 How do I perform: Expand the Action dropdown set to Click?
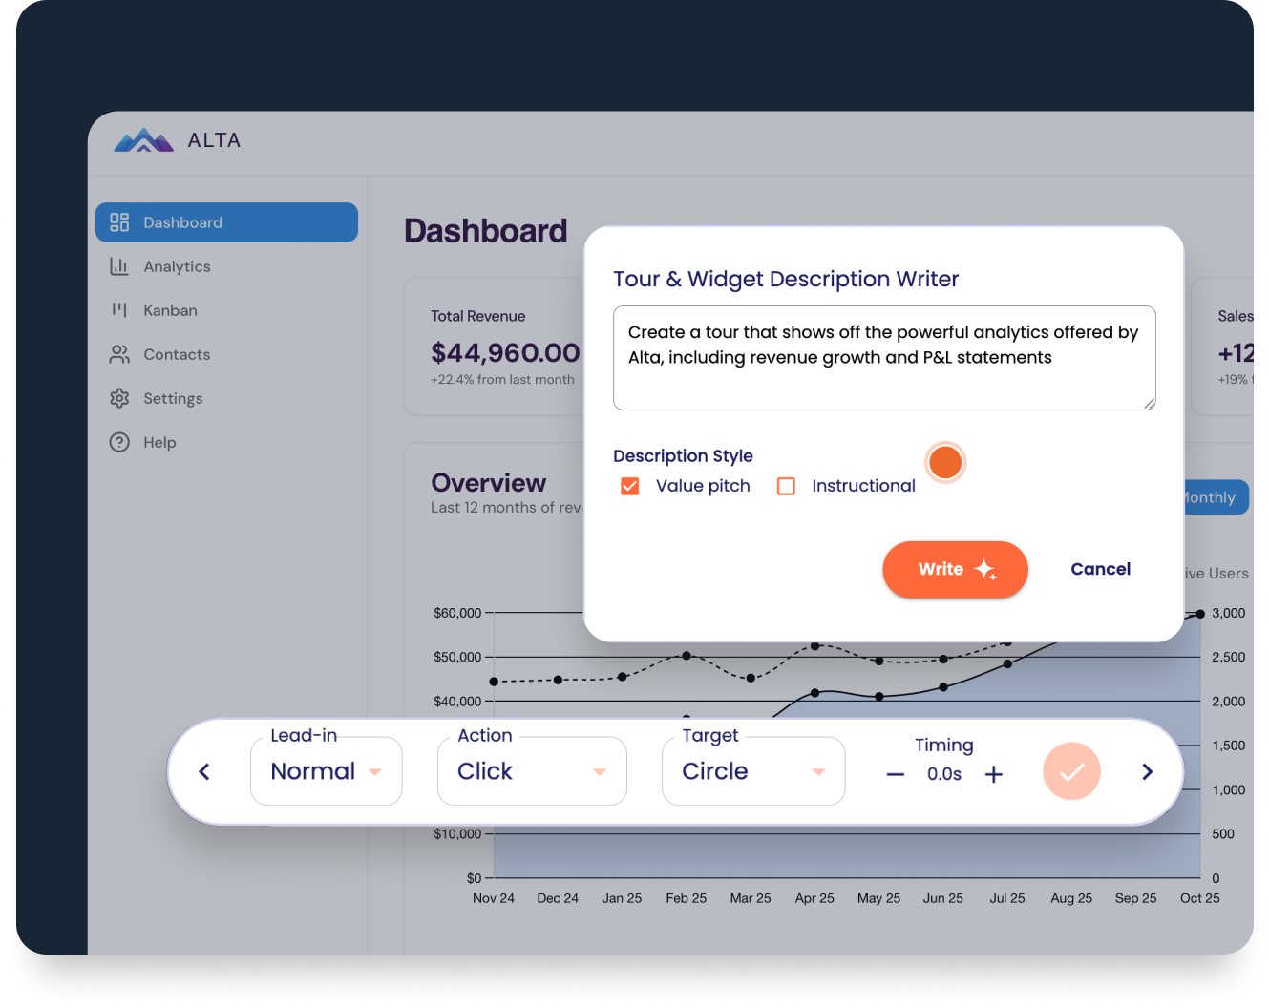531,771
